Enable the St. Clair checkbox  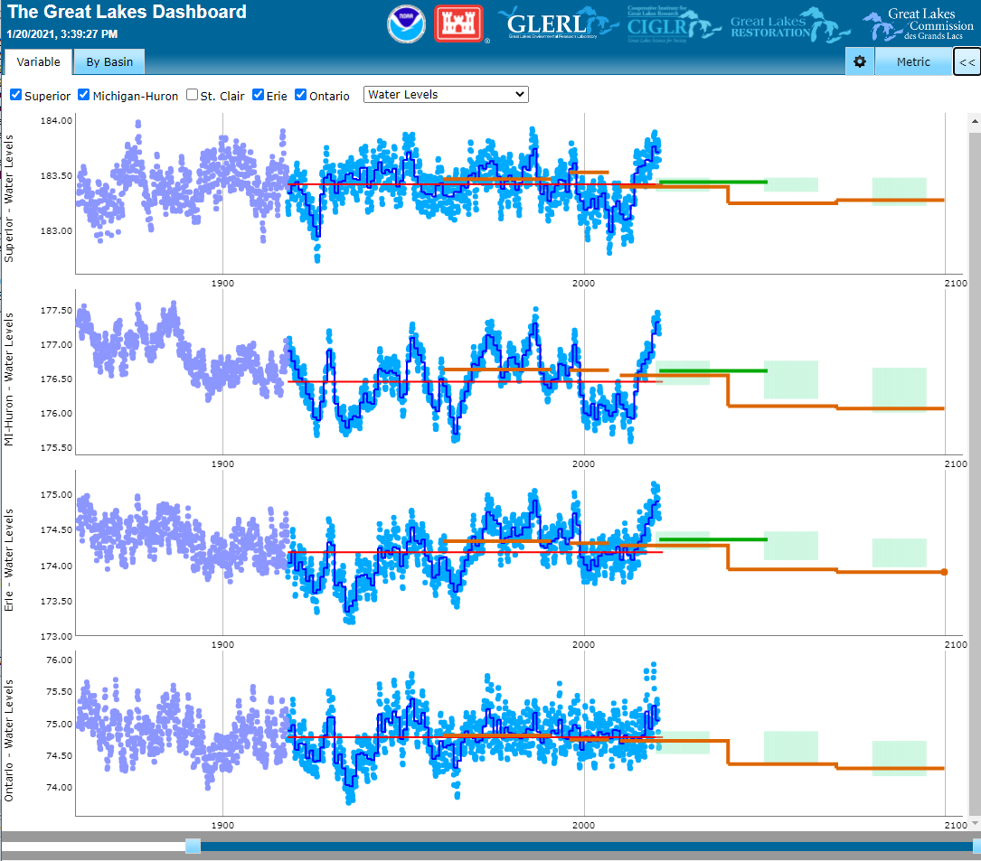[192, 94]
